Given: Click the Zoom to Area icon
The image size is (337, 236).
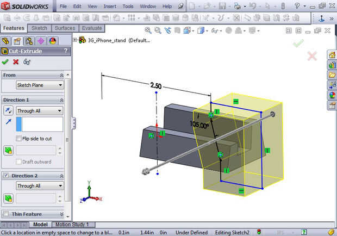Looking at the screenshot, I should coord(158,30).
